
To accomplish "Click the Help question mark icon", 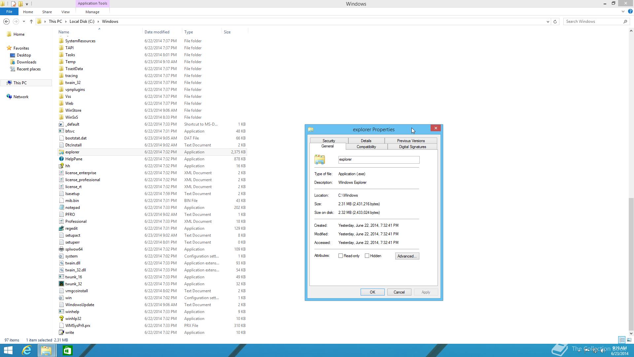I will (630, 12).
